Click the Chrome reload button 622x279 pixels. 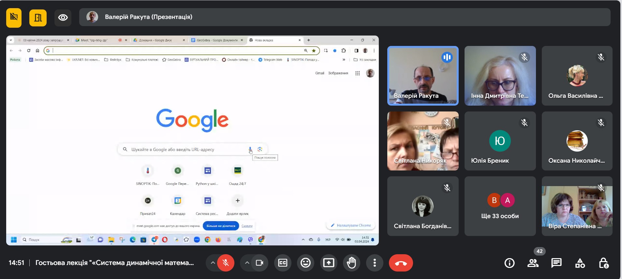[x=29, y=51]
